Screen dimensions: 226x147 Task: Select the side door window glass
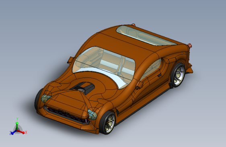(151, 69)
